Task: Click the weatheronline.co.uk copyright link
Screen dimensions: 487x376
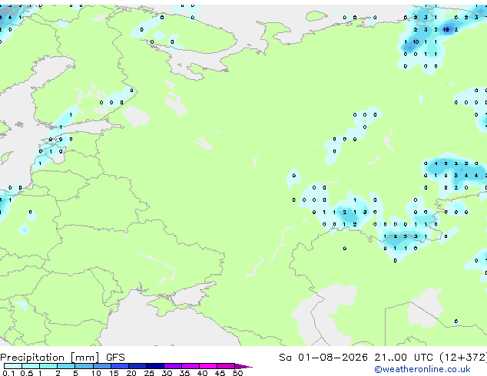Action: 422,369
